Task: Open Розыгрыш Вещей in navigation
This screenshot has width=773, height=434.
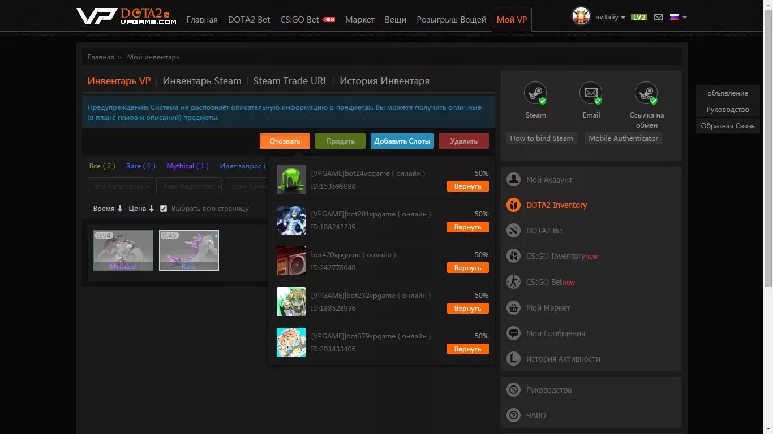Action: (x=452, y=19)
